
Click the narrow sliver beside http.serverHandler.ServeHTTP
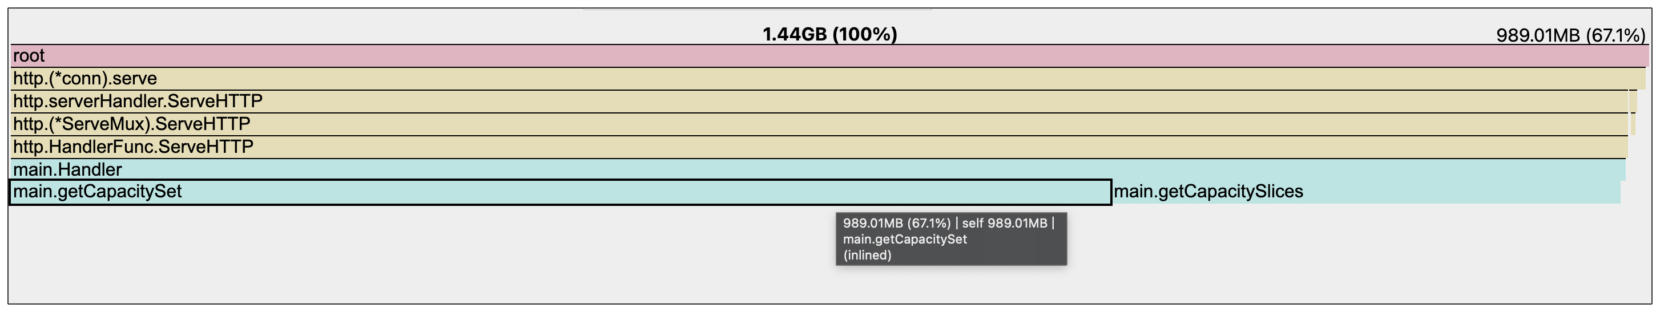[1633, 102]
